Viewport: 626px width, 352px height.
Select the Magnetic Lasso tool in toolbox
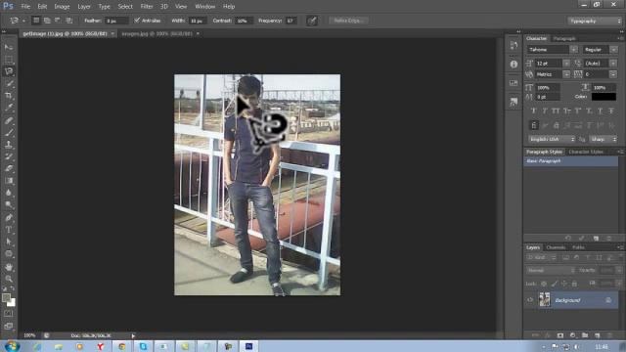coord(9,71)
